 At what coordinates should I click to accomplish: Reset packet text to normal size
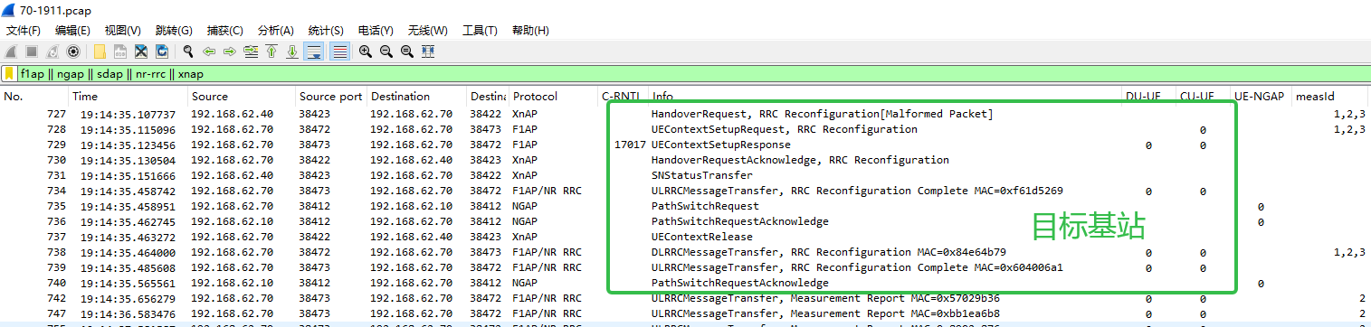[x=407, y=51]
